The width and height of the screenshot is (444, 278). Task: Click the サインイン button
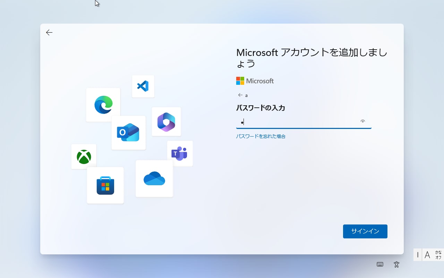click(x=365, y=231)
